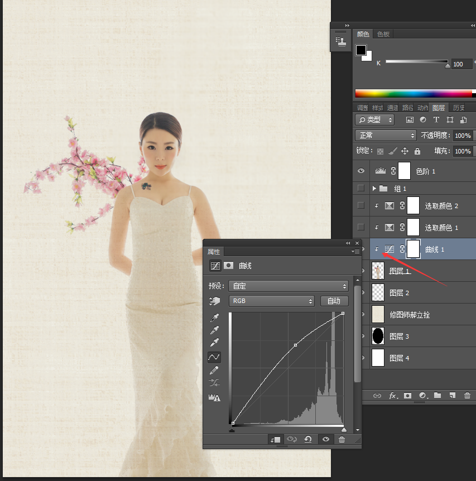
Task: Switch to the 色板 tab
Action: point(383,34)
